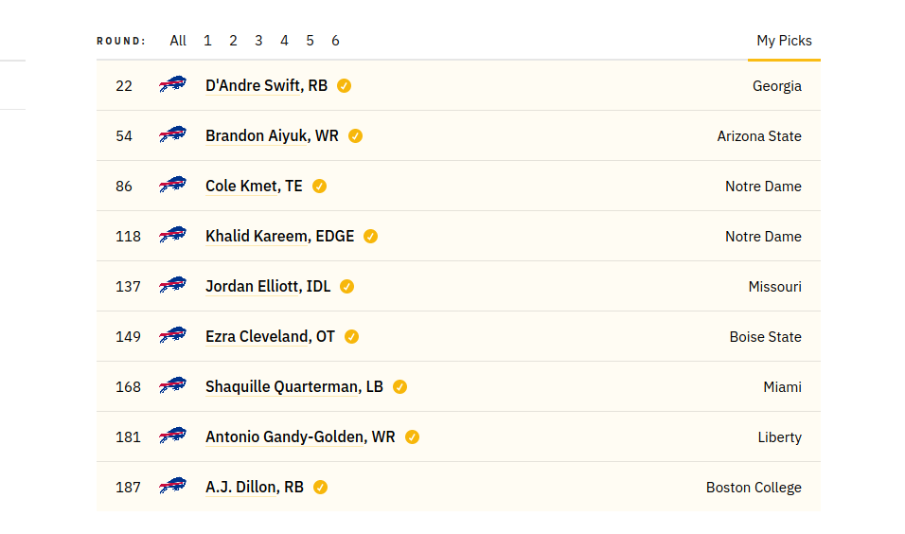
Task: Open Cole Kmet, TE player link
Action: point(254,186)
